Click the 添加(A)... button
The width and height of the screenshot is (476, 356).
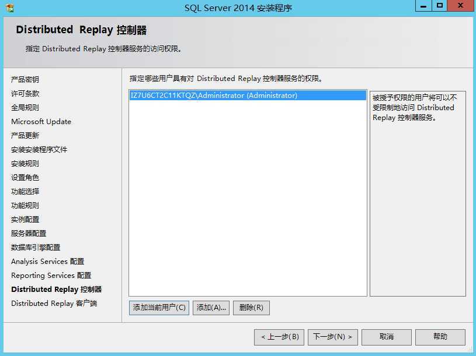pyautogui.click(x=211, y=308)
